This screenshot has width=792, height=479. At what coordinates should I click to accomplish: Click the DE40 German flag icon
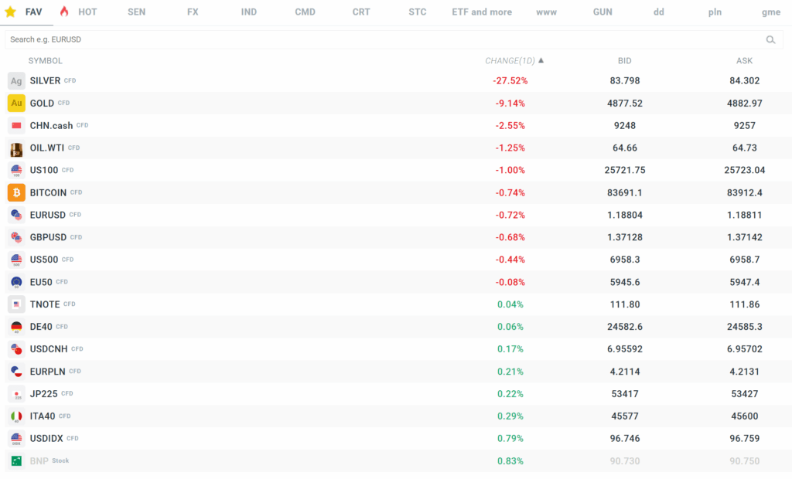(16, 327)
